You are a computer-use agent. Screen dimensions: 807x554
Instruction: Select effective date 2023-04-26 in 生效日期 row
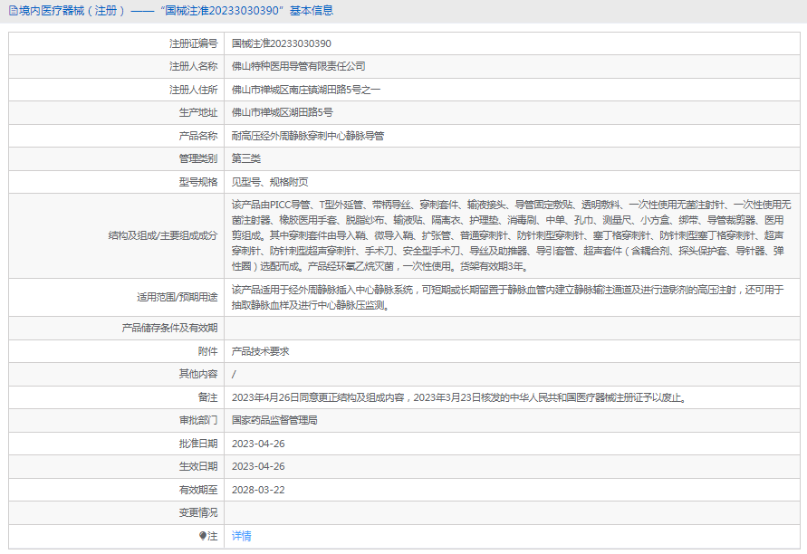pos(258,466)
